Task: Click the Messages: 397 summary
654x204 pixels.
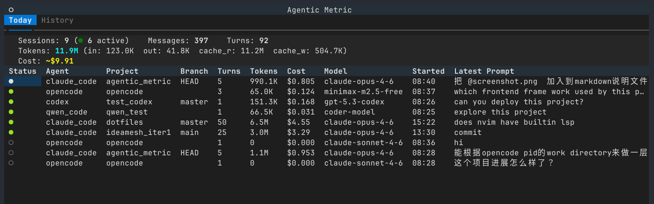Action: point(178,40)
